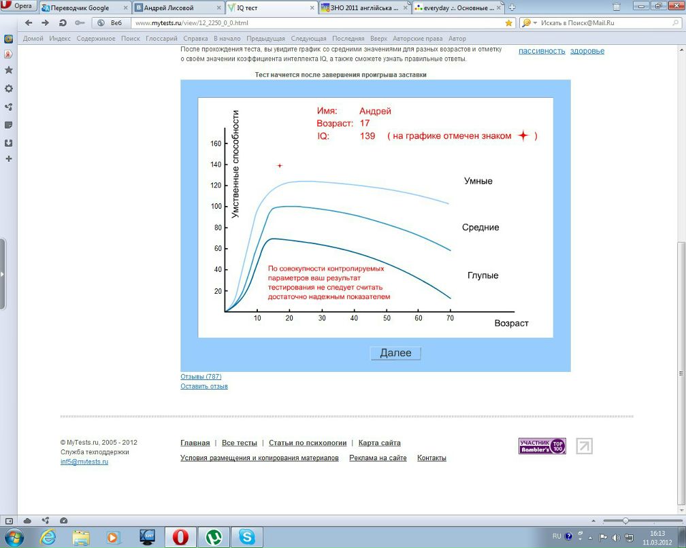Screen dimensions: 686x548
Task: Add a new panel with plus icon
Action: 9,159
